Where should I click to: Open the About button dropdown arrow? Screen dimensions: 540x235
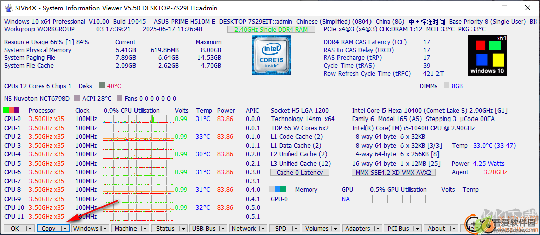click(x=454, y=228)
